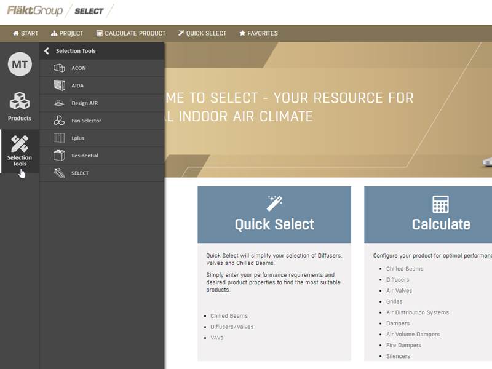Screen dimensions: 492x369
Task: Click the Lplus tool icon
Action: (x=59, y=138)
